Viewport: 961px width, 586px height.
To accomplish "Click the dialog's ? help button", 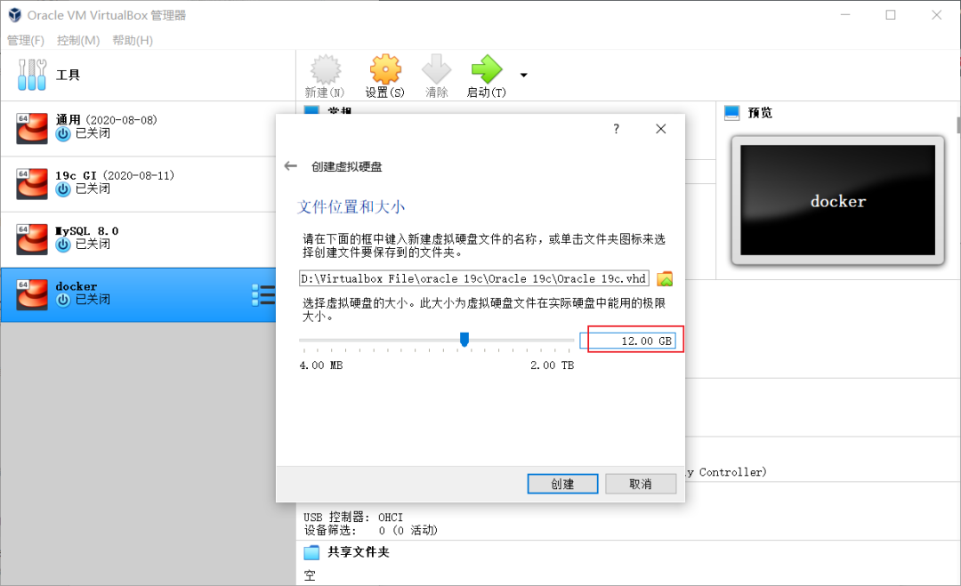I will [616, 129].
